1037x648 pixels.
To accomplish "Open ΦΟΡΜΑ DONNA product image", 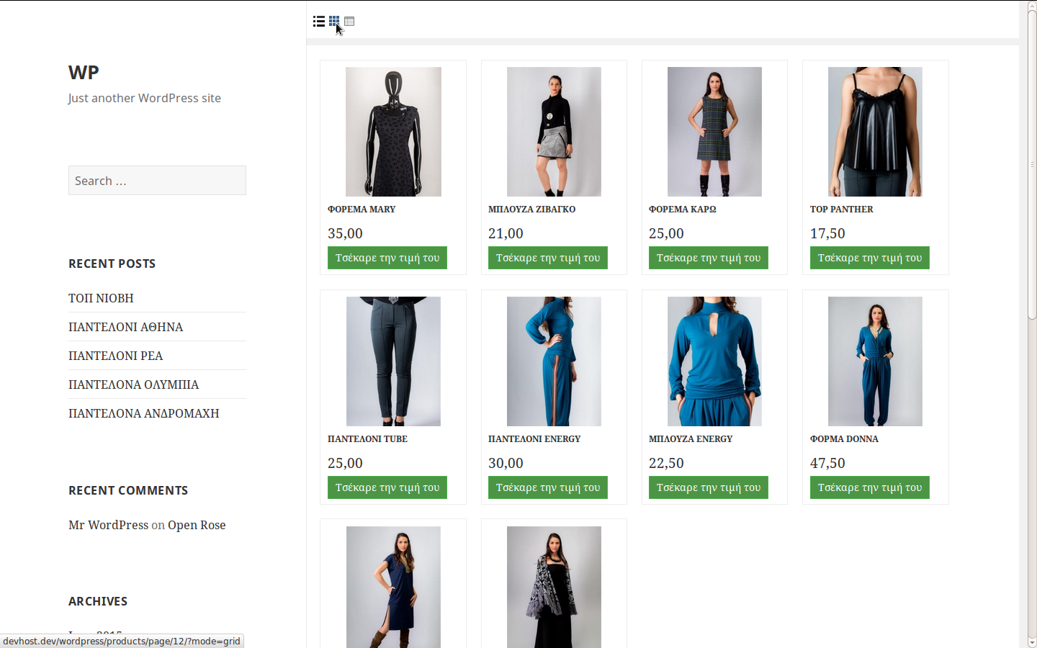I will 875,361.
